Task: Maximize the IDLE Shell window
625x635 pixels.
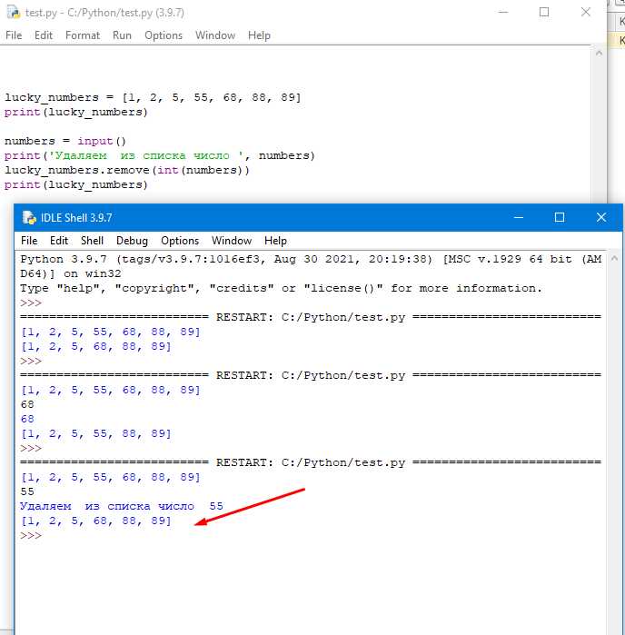Action: coord(560,217)
